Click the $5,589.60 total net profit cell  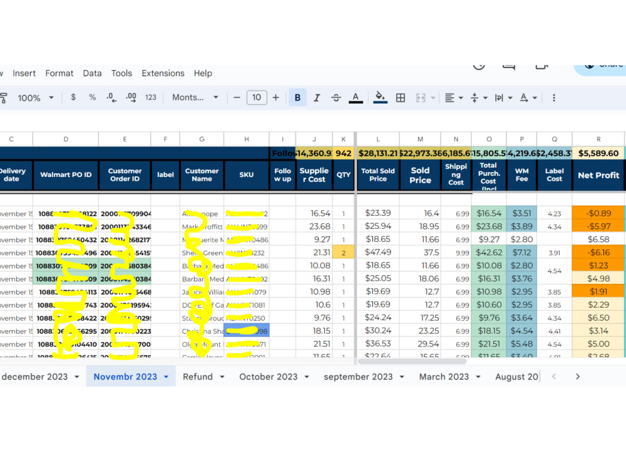pos(598,154)
